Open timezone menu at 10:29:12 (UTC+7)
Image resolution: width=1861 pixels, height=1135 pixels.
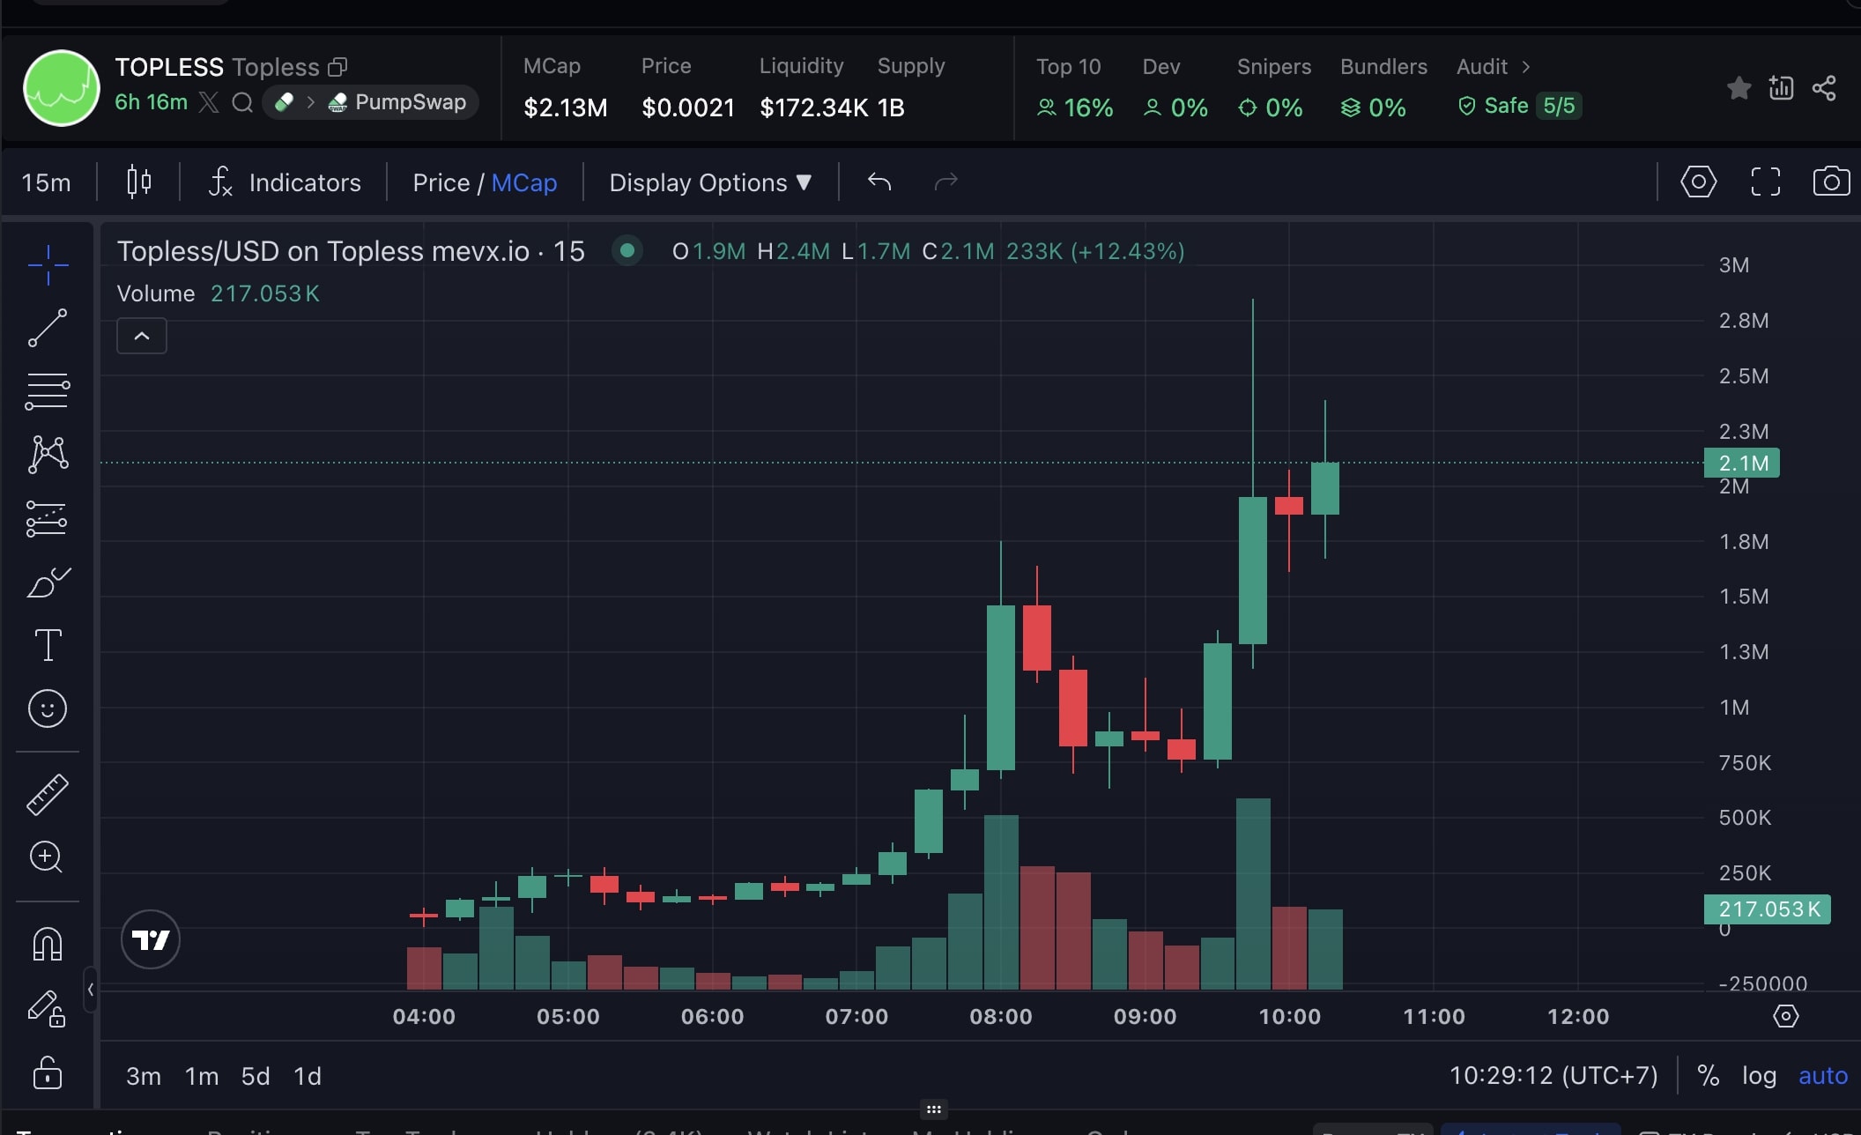(1553, 1075)
